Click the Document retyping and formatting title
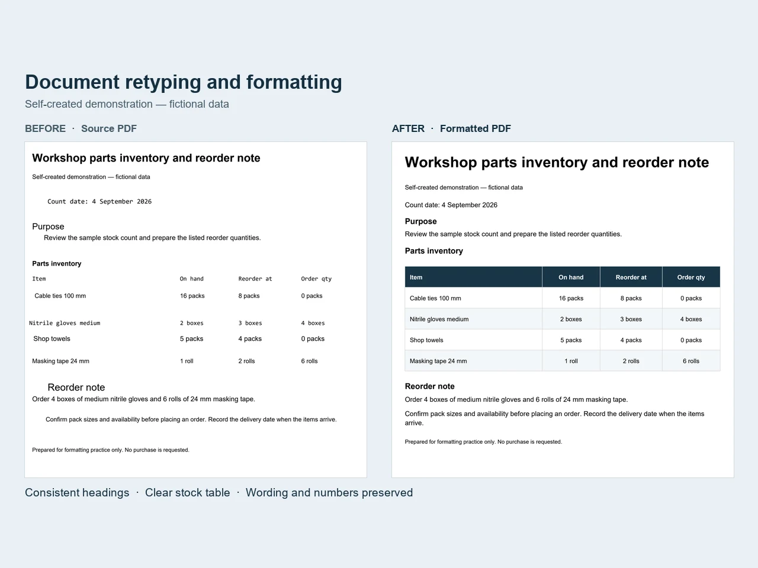The image size is (758, 568). (184, 82)
